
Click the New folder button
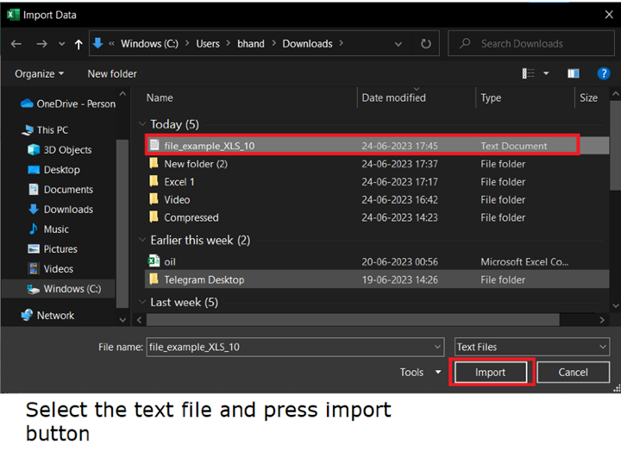tap(112, 74)
